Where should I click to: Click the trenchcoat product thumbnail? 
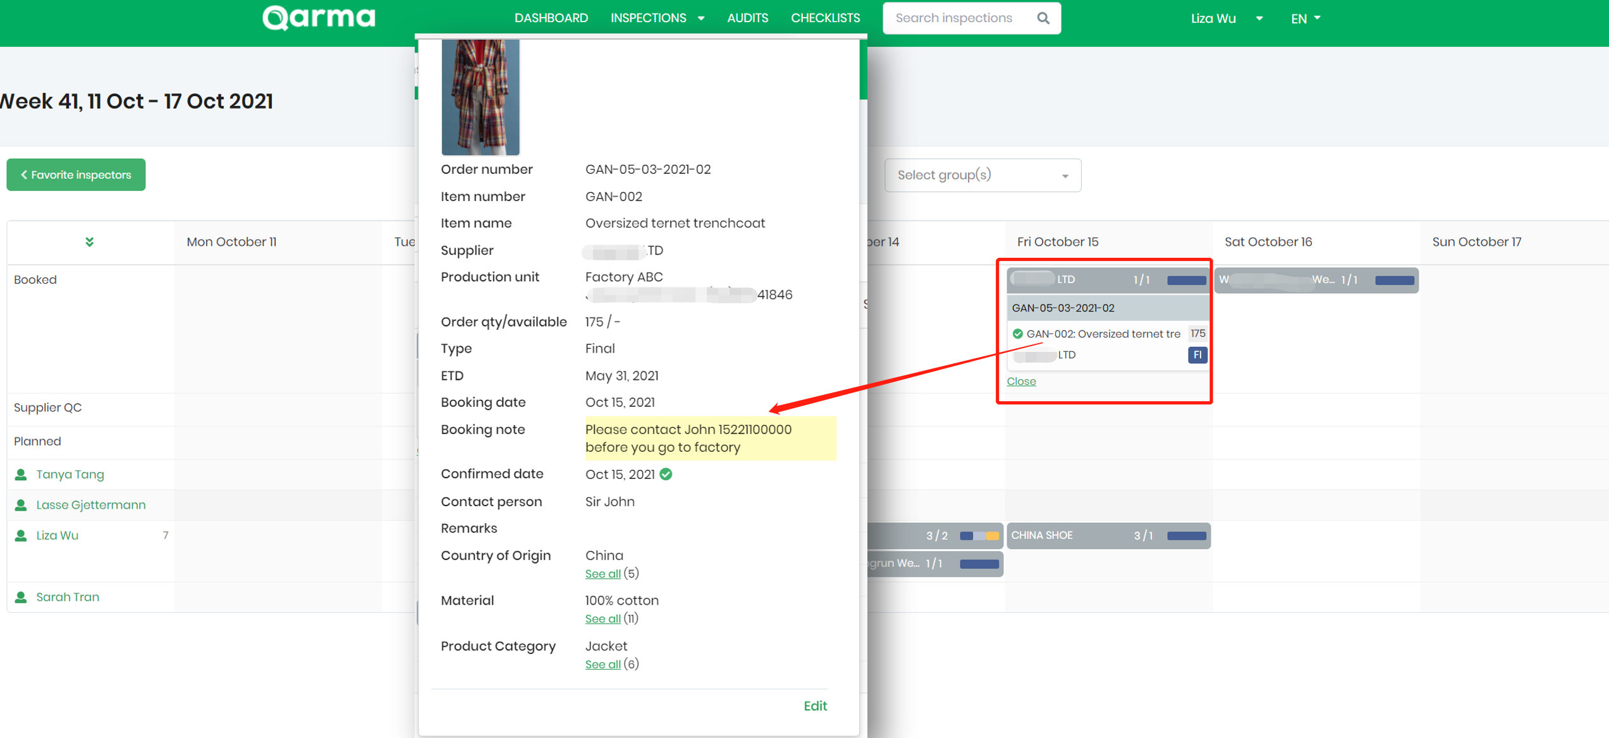point(480,97)
